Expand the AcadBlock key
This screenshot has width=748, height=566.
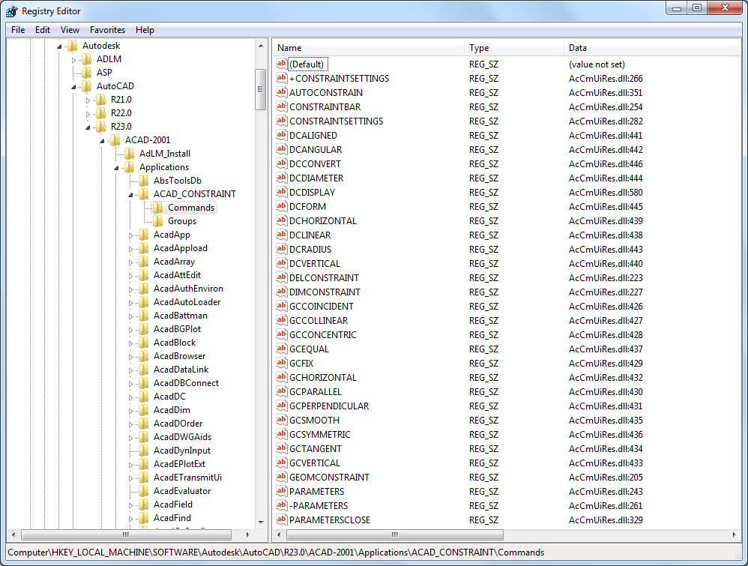tap(130, 343)
